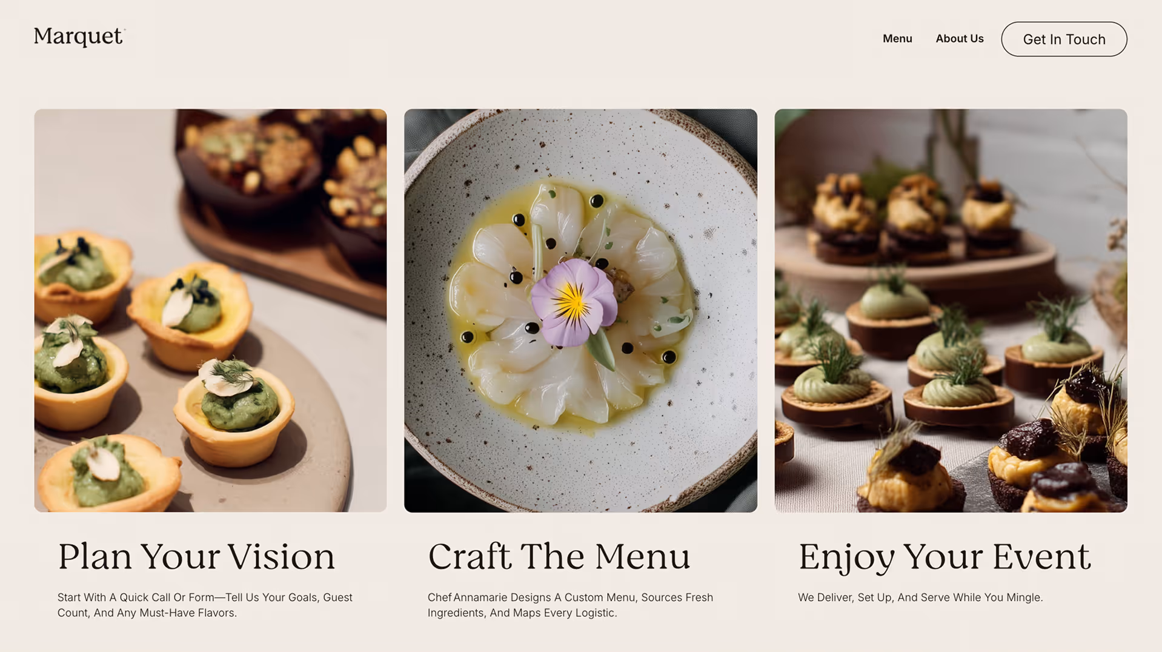Click the Enjoy Your Event heading
This screenshot has height=652, width=1162.
click(944, 556)
